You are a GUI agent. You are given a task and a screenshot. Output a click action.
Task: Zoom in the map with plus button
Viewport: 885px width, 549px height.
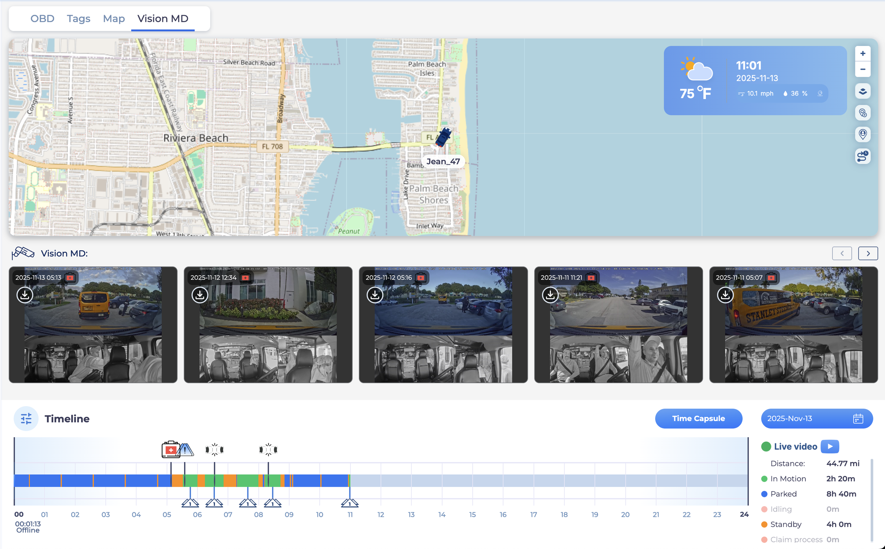tap(862, 54)
